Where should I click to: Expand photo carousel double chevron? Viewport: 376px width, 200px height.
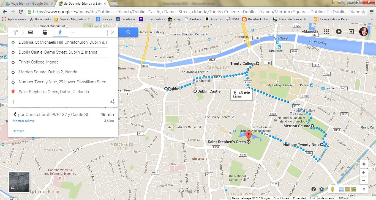[364, 189]
